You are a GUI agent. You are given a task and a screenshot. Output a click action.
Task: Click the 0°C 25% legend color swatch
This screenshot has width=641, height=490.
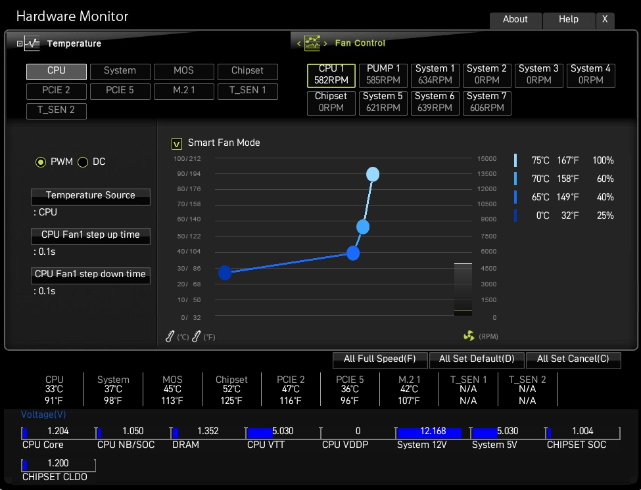(x=515, y=215)
